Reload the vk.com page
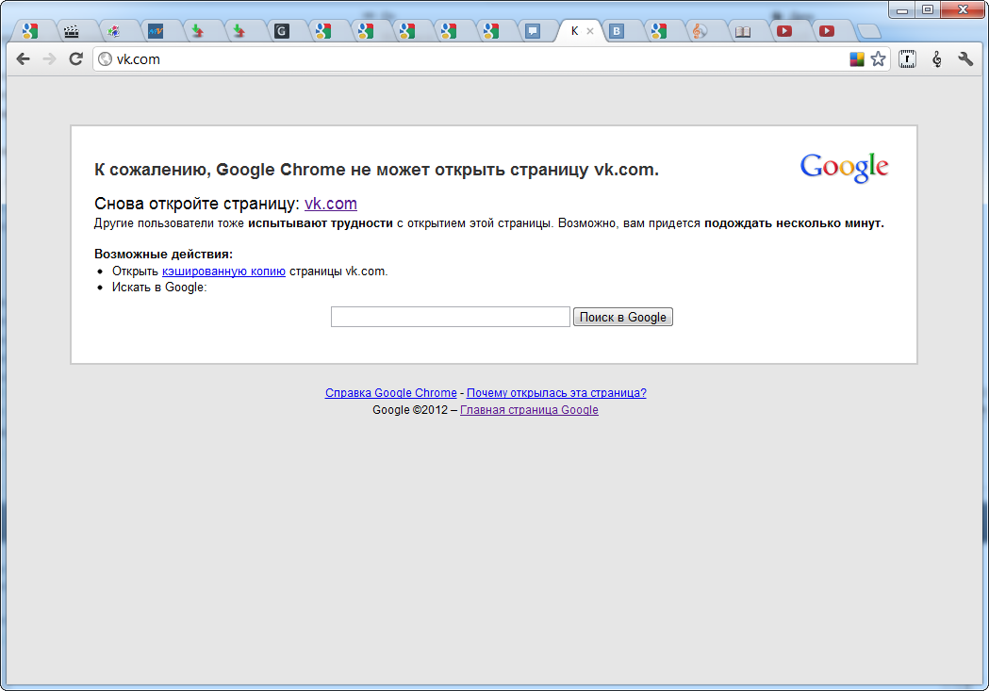 point(75,58)
